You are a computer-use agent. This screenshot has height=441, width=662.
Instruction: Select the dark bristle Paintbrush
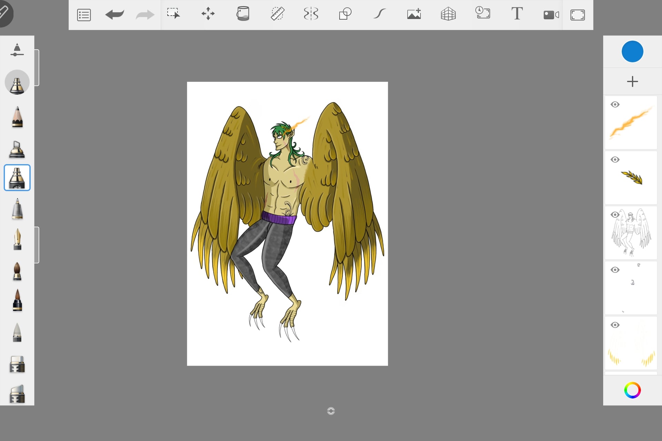coord(17,300)
